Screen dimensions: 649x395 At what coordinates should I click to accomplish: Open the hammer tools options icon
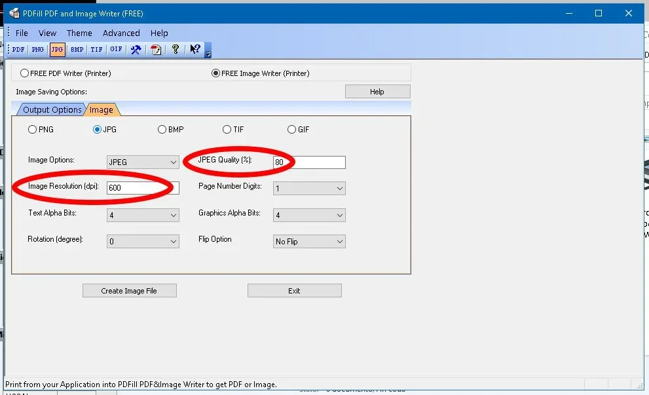[136, 50]
